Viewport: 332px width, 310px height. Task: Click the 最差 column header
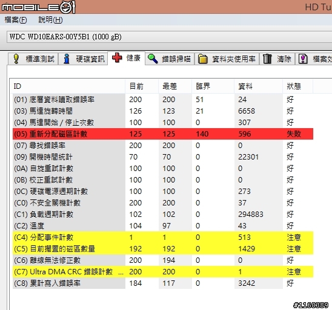click(175, 86)
